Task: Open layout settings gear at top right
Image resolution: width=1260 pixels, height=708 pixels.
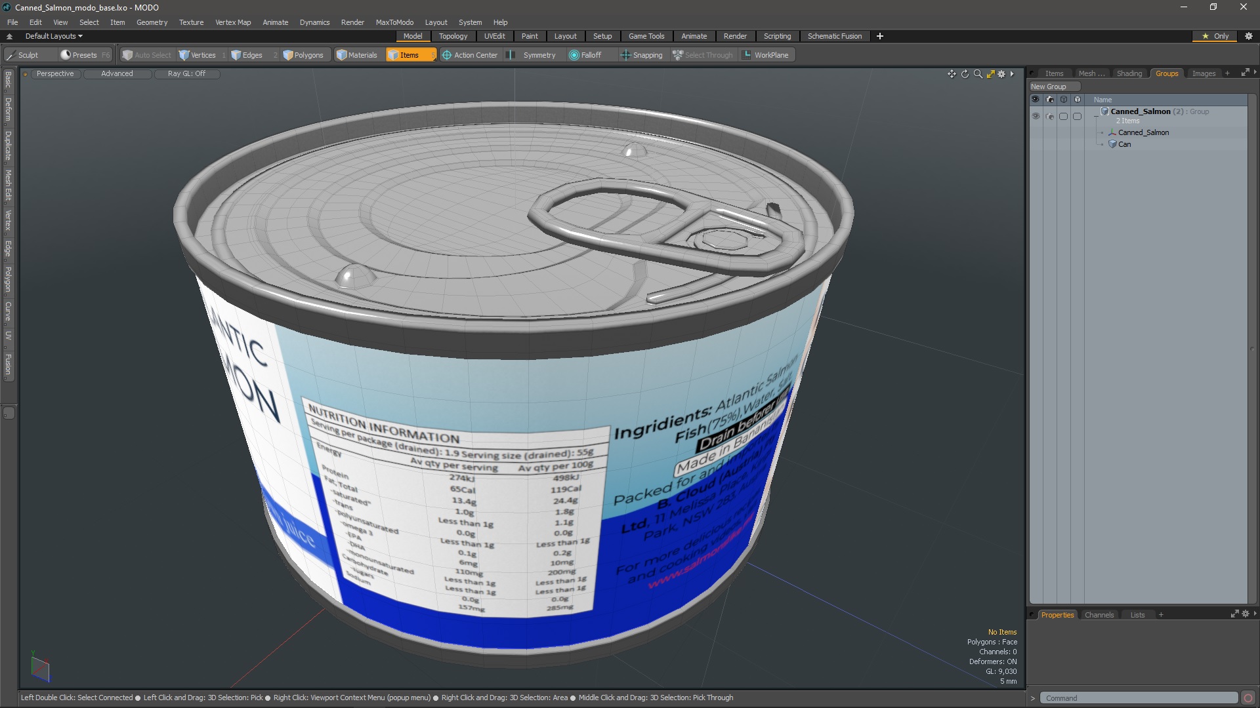Action: (1248, 36)
